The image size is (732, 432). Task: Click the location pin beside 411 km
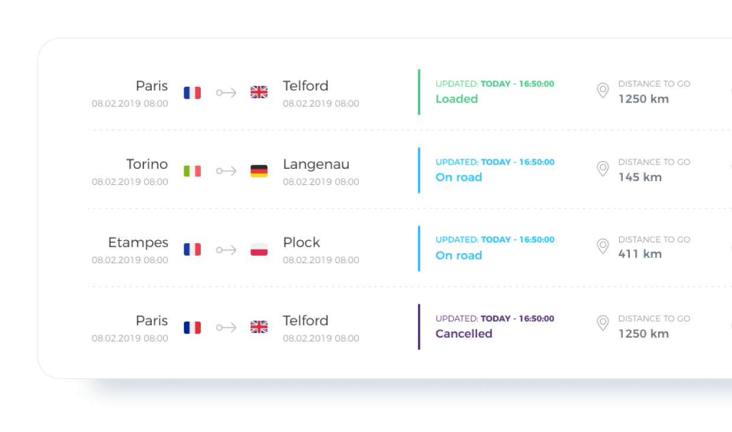pos(603,246)
